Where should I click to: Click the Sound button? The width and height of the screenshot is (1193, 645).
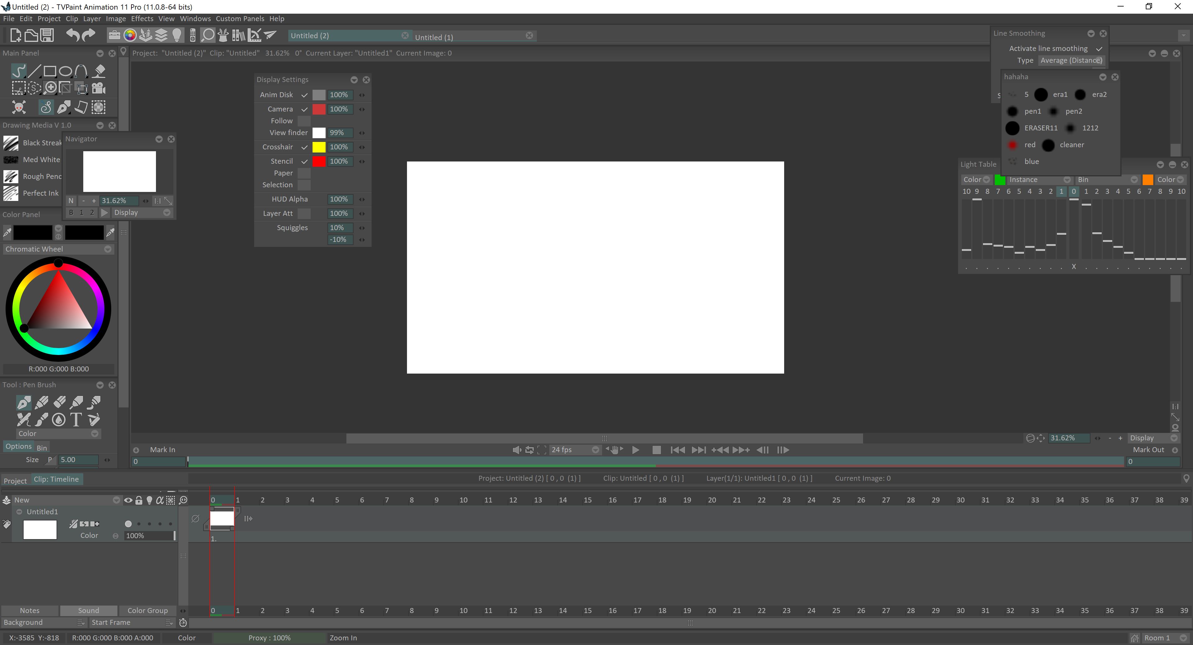89,611
